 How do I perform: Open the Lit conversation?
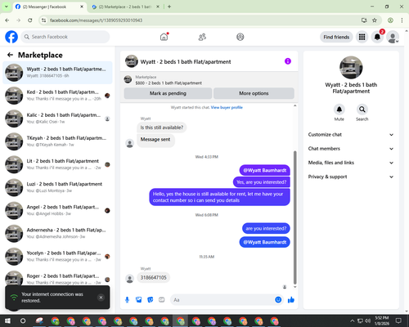tap(57, 164)
